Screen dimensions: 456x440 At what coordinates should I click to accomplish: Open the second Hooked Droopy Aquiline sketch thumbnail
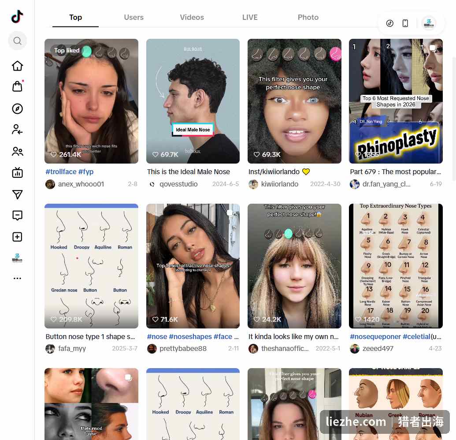pyautogui.click(x=193, y=404)
